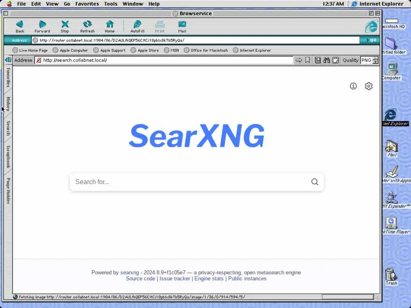
Task: Click the SearXNG info about icon
Action: [x=353, y=86]
